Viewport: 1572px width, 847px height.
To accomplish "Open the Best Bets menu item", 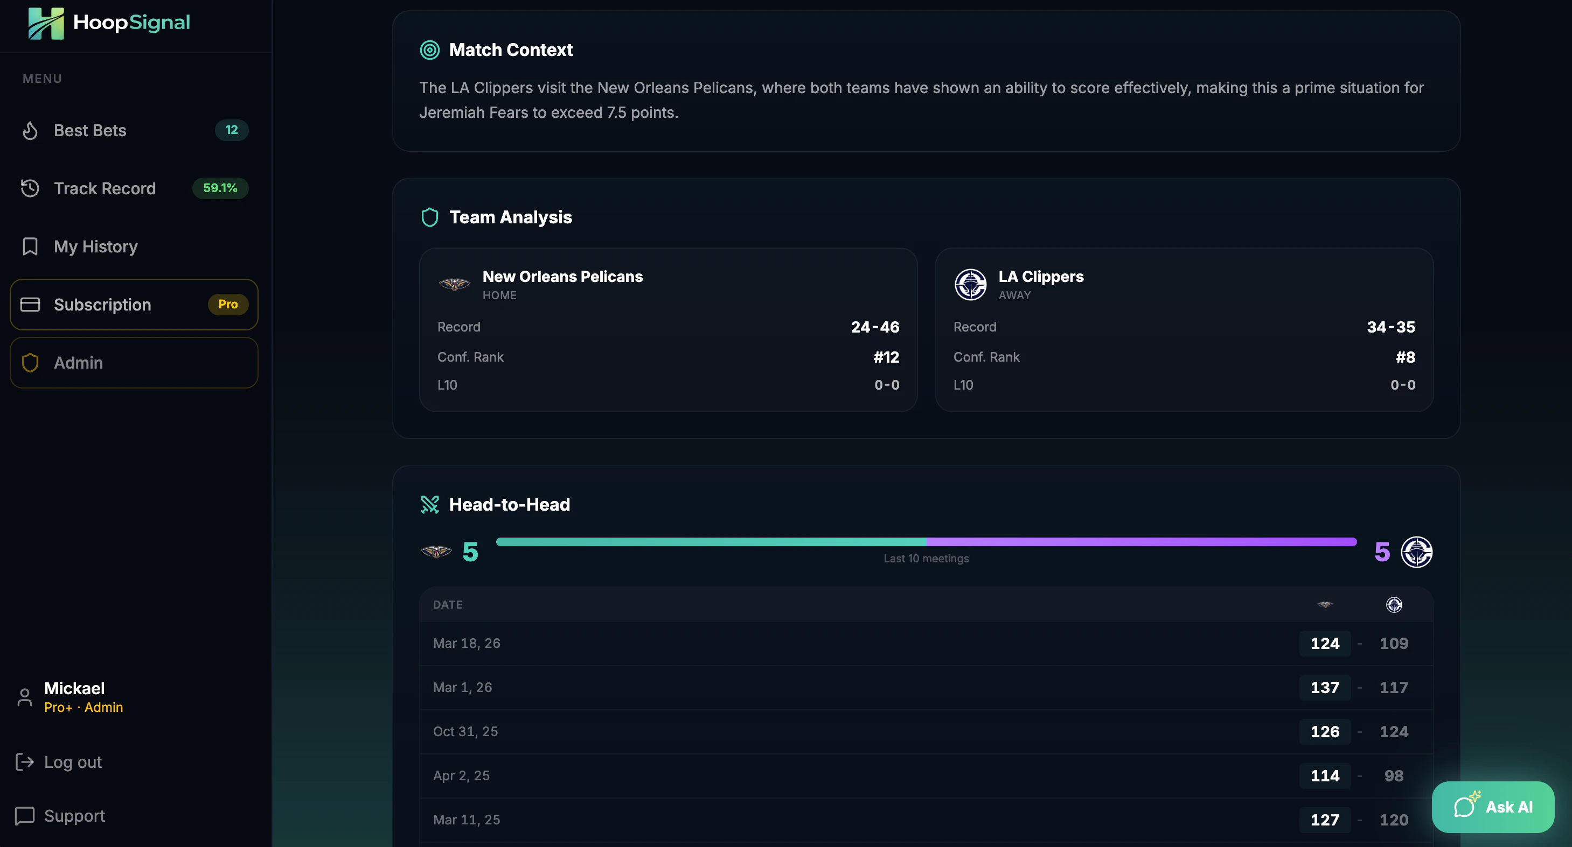I will (91, 130).
